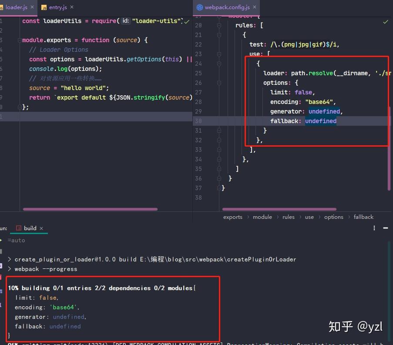Click undefined on the generator line in config

(x=324, y=111)
